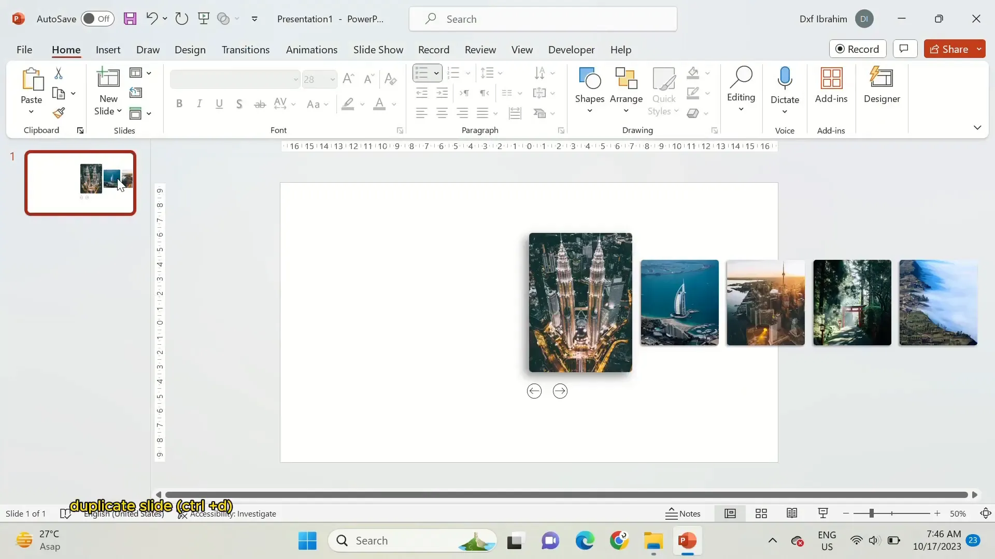This screenshot has width=995, height=559.
Task: Click the Reset slide icon
Action: click(x=136, y=93)
